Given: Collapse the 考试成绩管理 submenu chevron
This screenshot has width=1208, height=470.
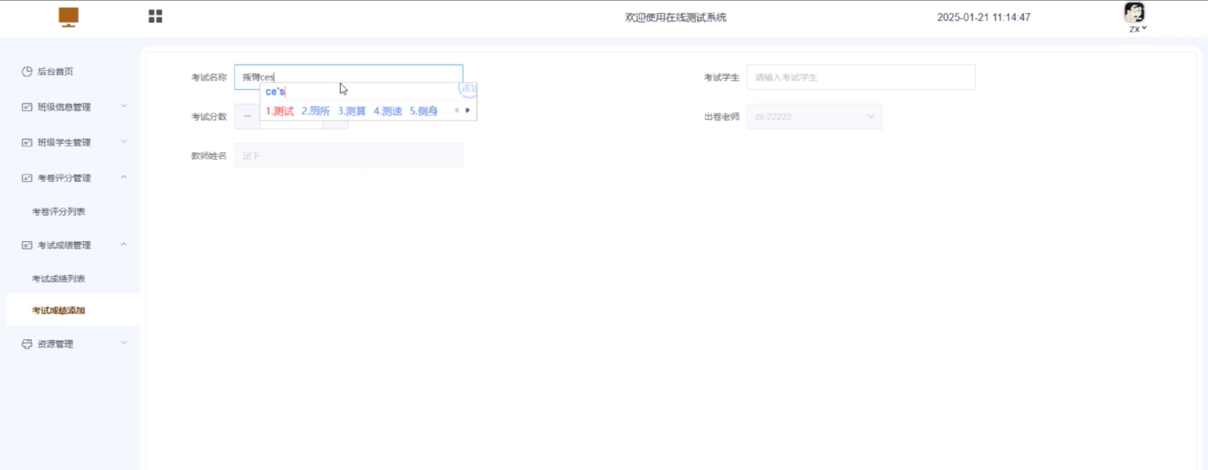Looking at the screenshot, I should [124, 244].
